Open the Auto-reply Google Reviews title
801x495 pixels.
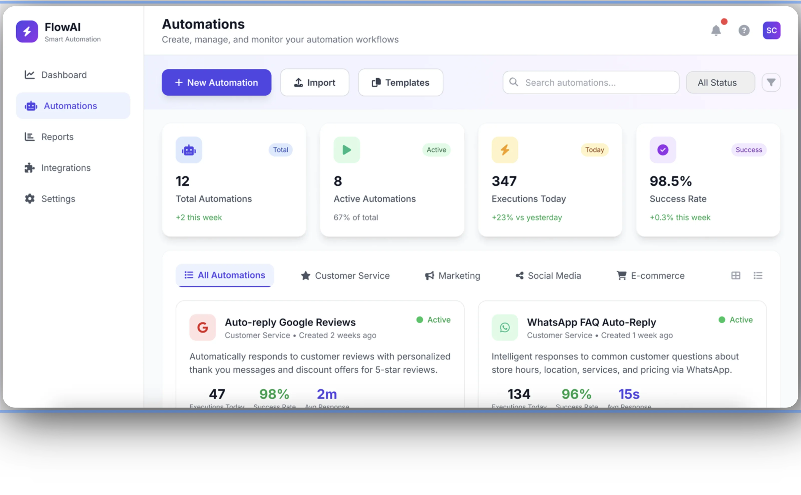point(290,322)
